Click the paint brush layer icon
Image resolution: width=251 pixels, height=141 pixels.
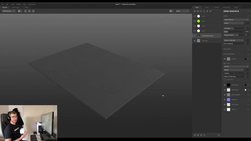(x=198, y=11)
